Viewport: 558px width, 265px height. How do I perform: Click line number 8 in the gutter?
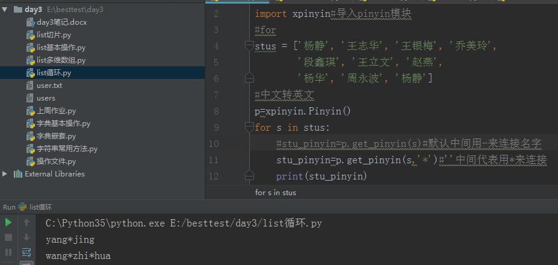(216, 111)
